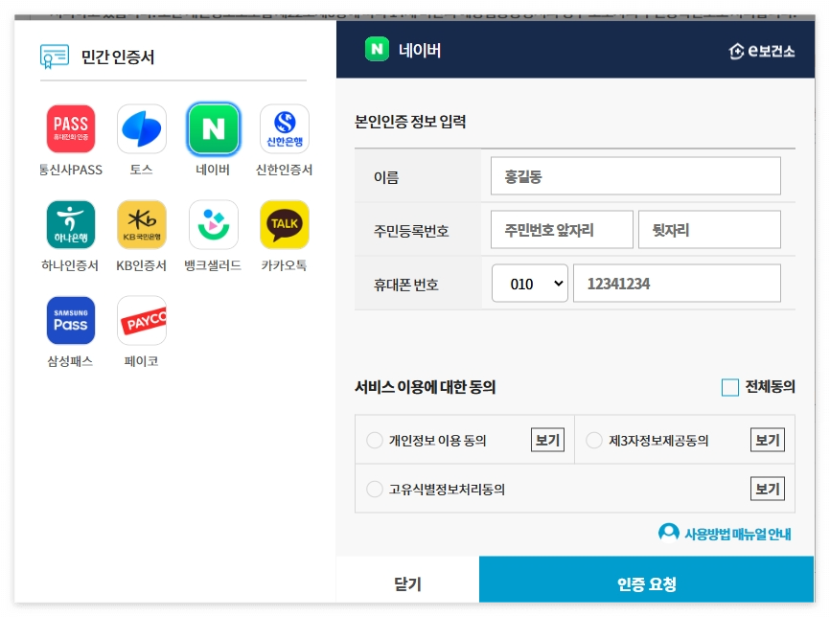Screen dimensions: 830x617
Task: Open the 사용방법 매뉴얼 안내 link
Action: tap(737, 534)
